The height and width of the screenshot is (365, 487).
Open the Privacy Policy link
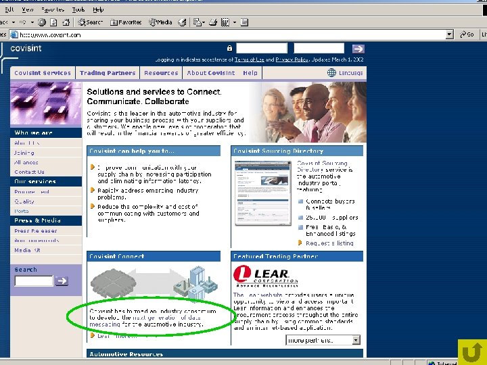point(292,59)
